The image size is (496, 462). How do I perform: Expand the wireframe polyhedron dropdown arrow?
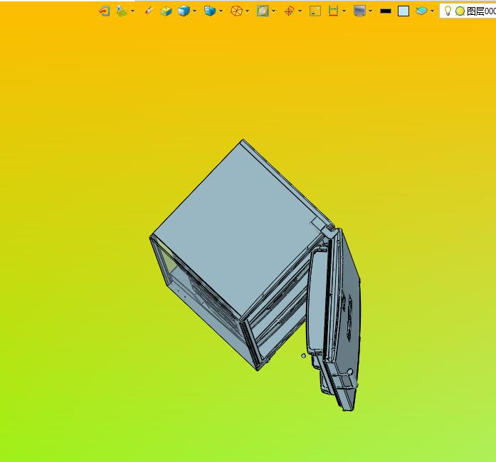247,11
